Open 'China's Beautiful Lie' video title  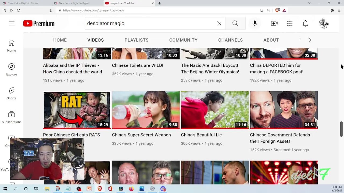pos(201,135)
